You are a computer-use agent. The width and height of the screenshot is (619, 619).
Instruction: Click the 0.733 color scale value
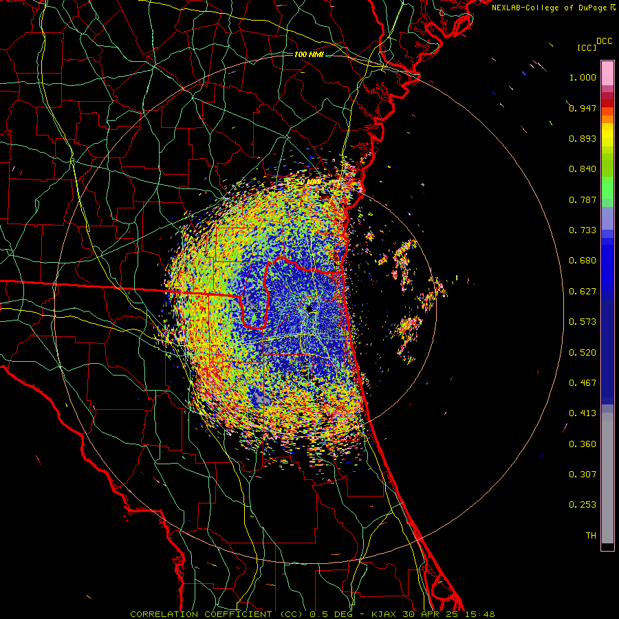[583, 230]
